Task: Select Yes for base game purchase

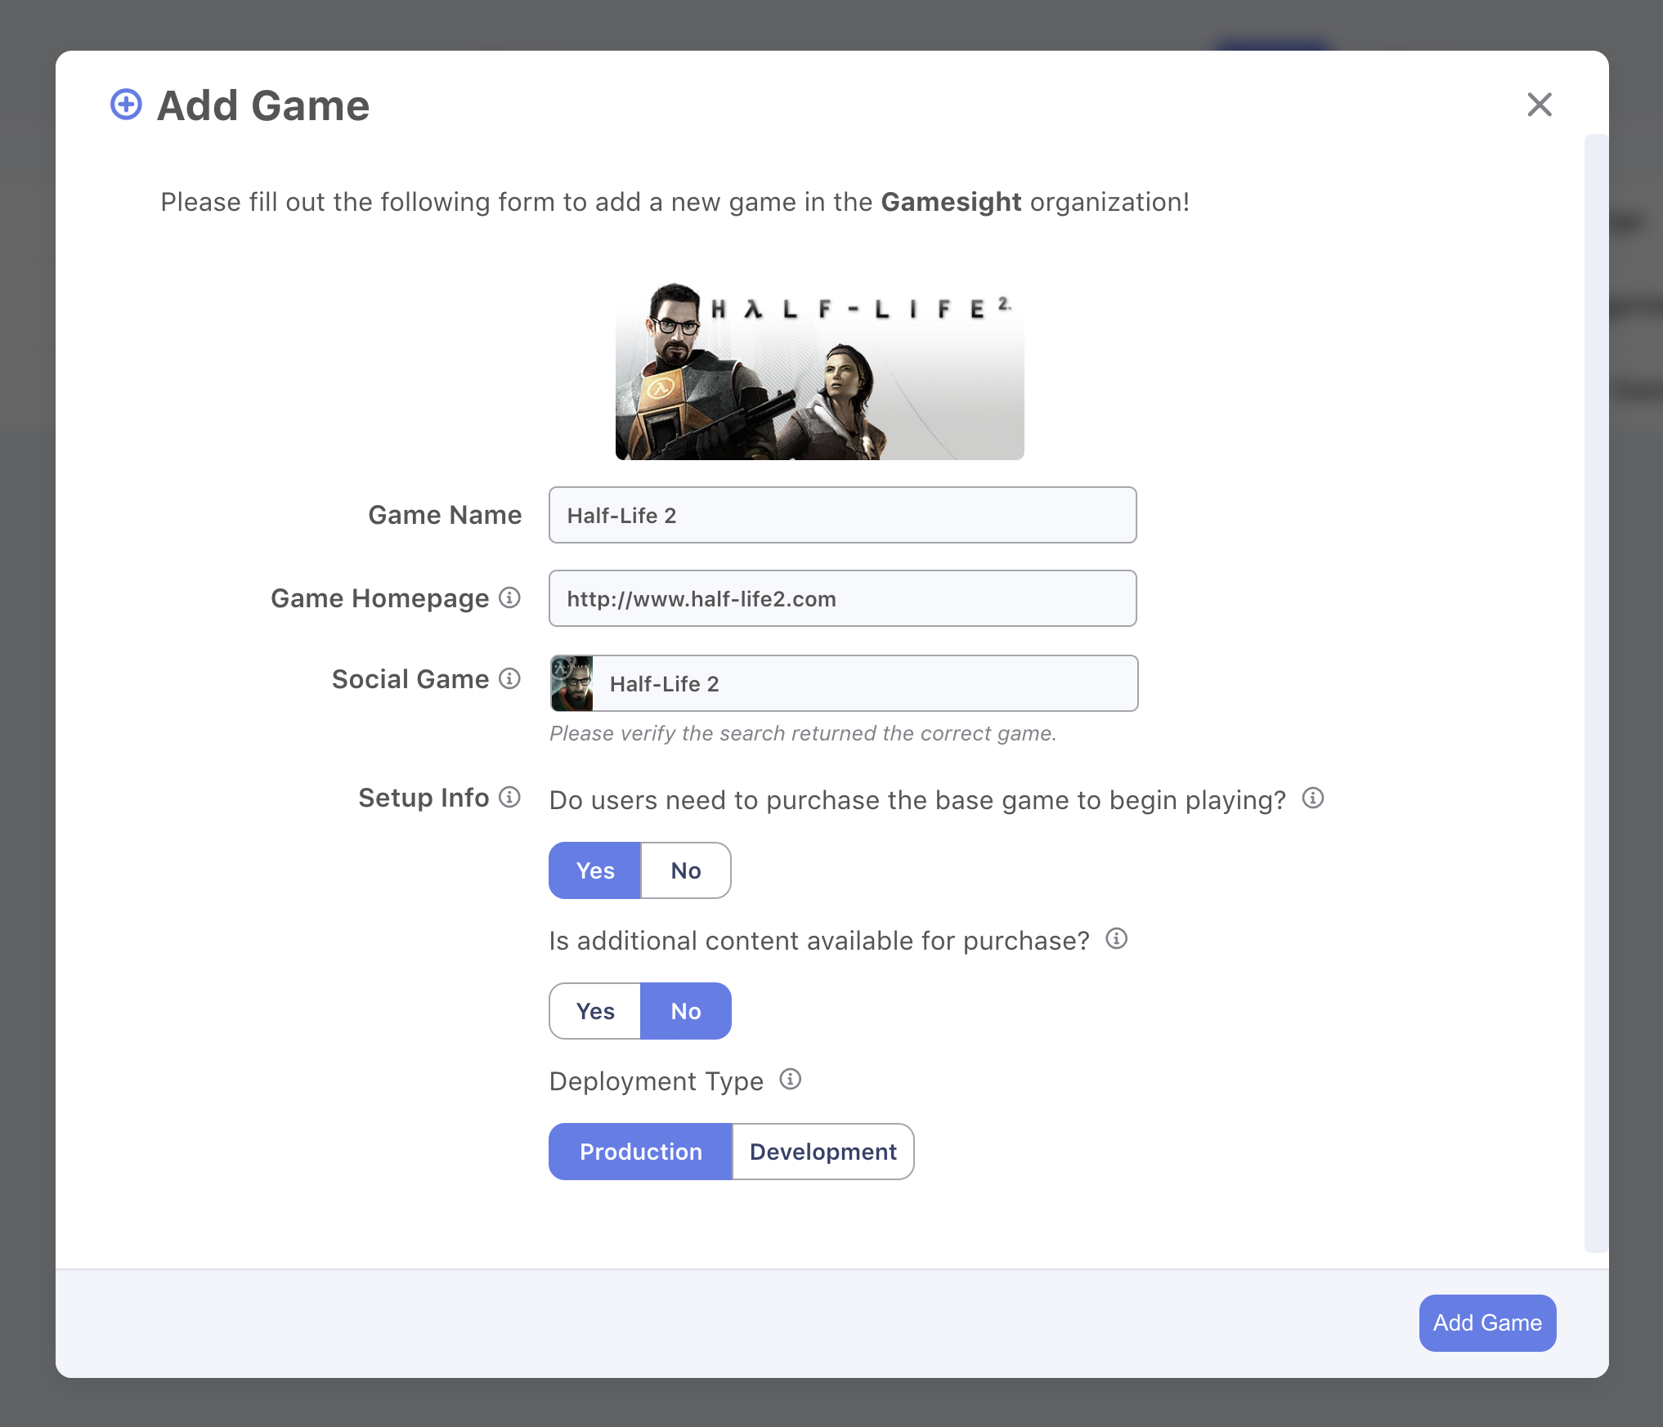Action: click(595, 870)
